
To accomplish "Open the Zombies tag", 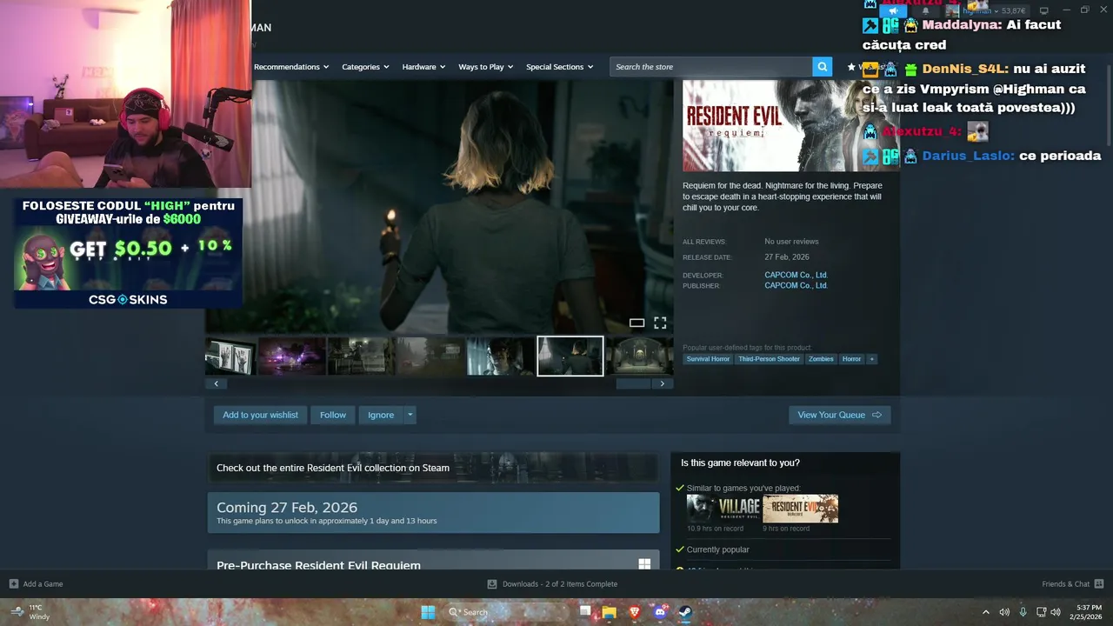I will [x=821, y=359].
